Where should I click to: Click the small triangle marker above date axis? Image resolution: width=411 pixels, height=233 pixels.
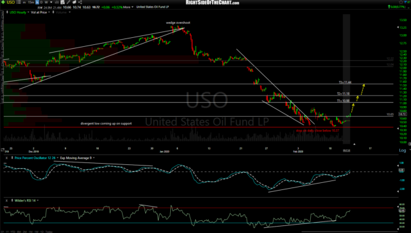pos(354,144)
